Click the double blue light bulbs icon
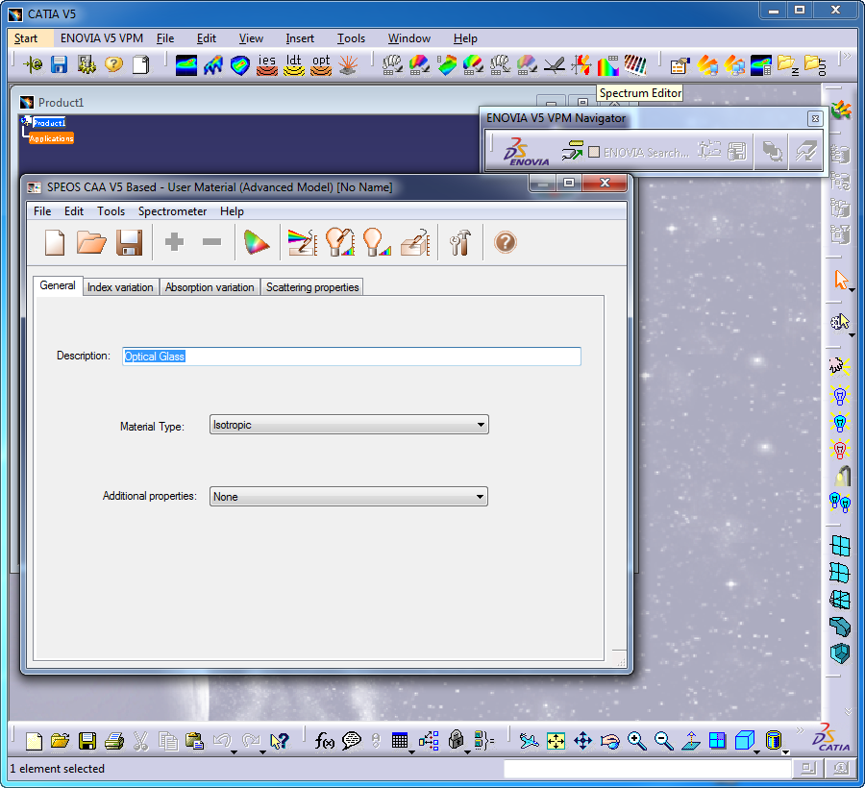865x788 pixels. (x=840, y=503)
